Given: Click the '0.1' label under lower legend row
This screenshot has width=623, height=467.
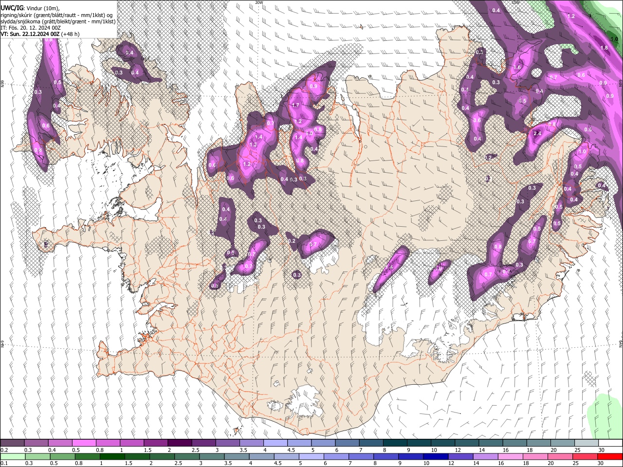Looking at the screenshot, I should coord(4,464).
